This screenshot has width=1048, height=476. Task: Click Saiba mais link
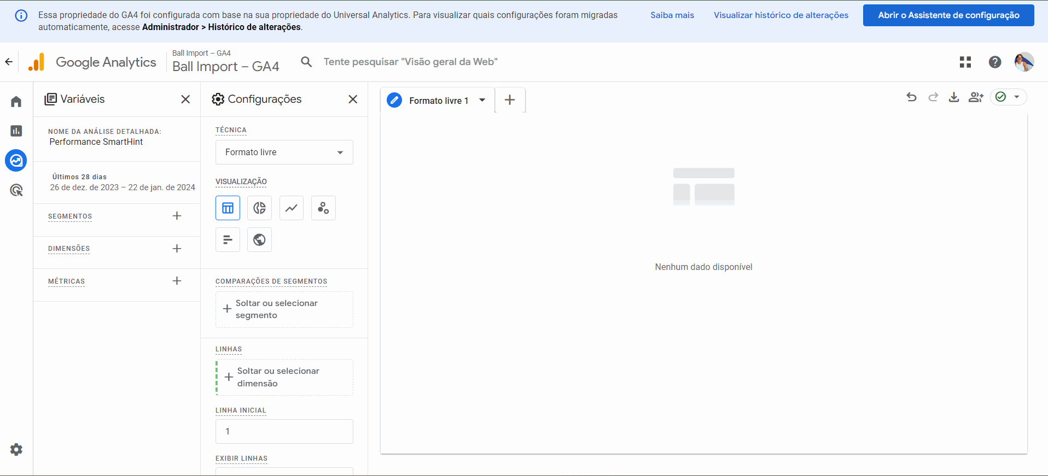[672, 15]
